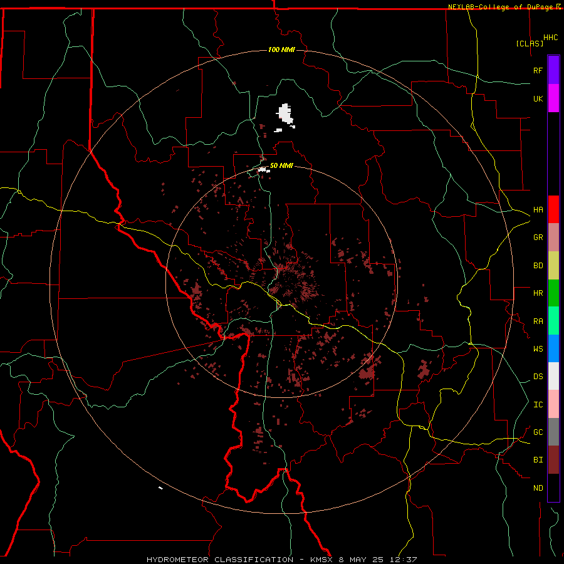The image size is (564, 564).
Task: Click the GR legend label
Action: point(538,238)
